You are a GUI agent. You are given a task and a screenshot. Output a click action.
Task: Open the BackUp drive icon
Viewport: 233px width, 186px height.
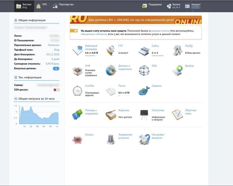[x=177, y=71]
